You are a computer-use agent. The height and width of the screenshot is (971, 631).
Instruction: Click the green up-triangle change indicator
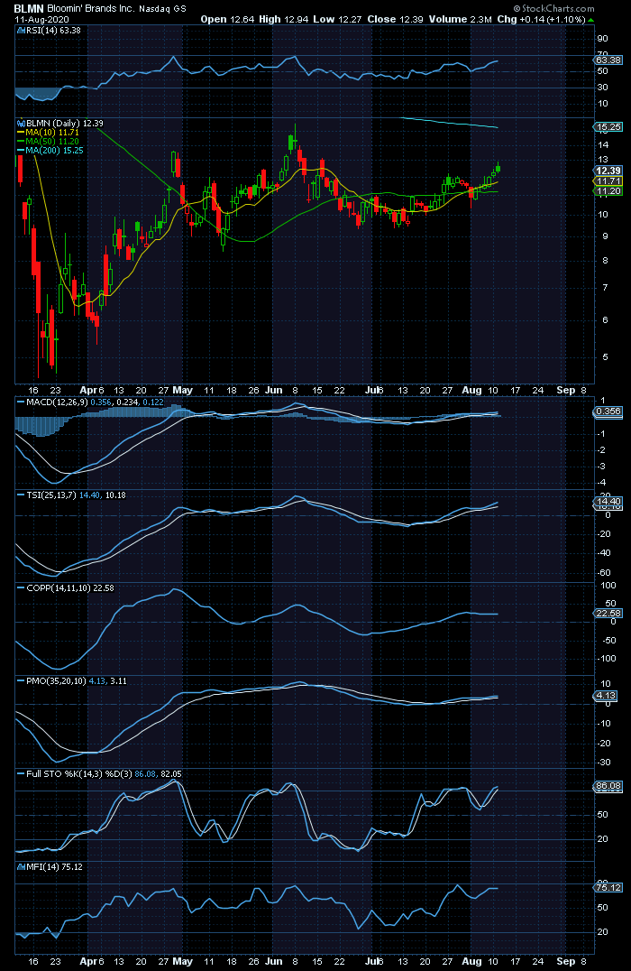590,20
